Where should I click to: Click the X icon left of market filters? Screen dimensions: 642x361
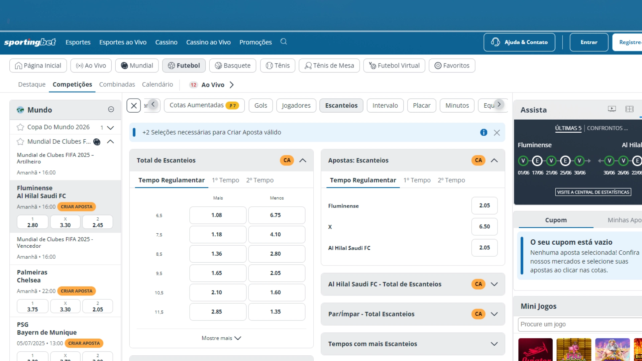tap(134, 106)
